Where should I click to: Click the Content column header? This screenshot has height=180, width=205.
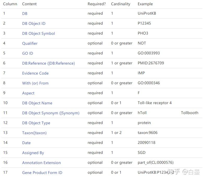pos(29,4)
